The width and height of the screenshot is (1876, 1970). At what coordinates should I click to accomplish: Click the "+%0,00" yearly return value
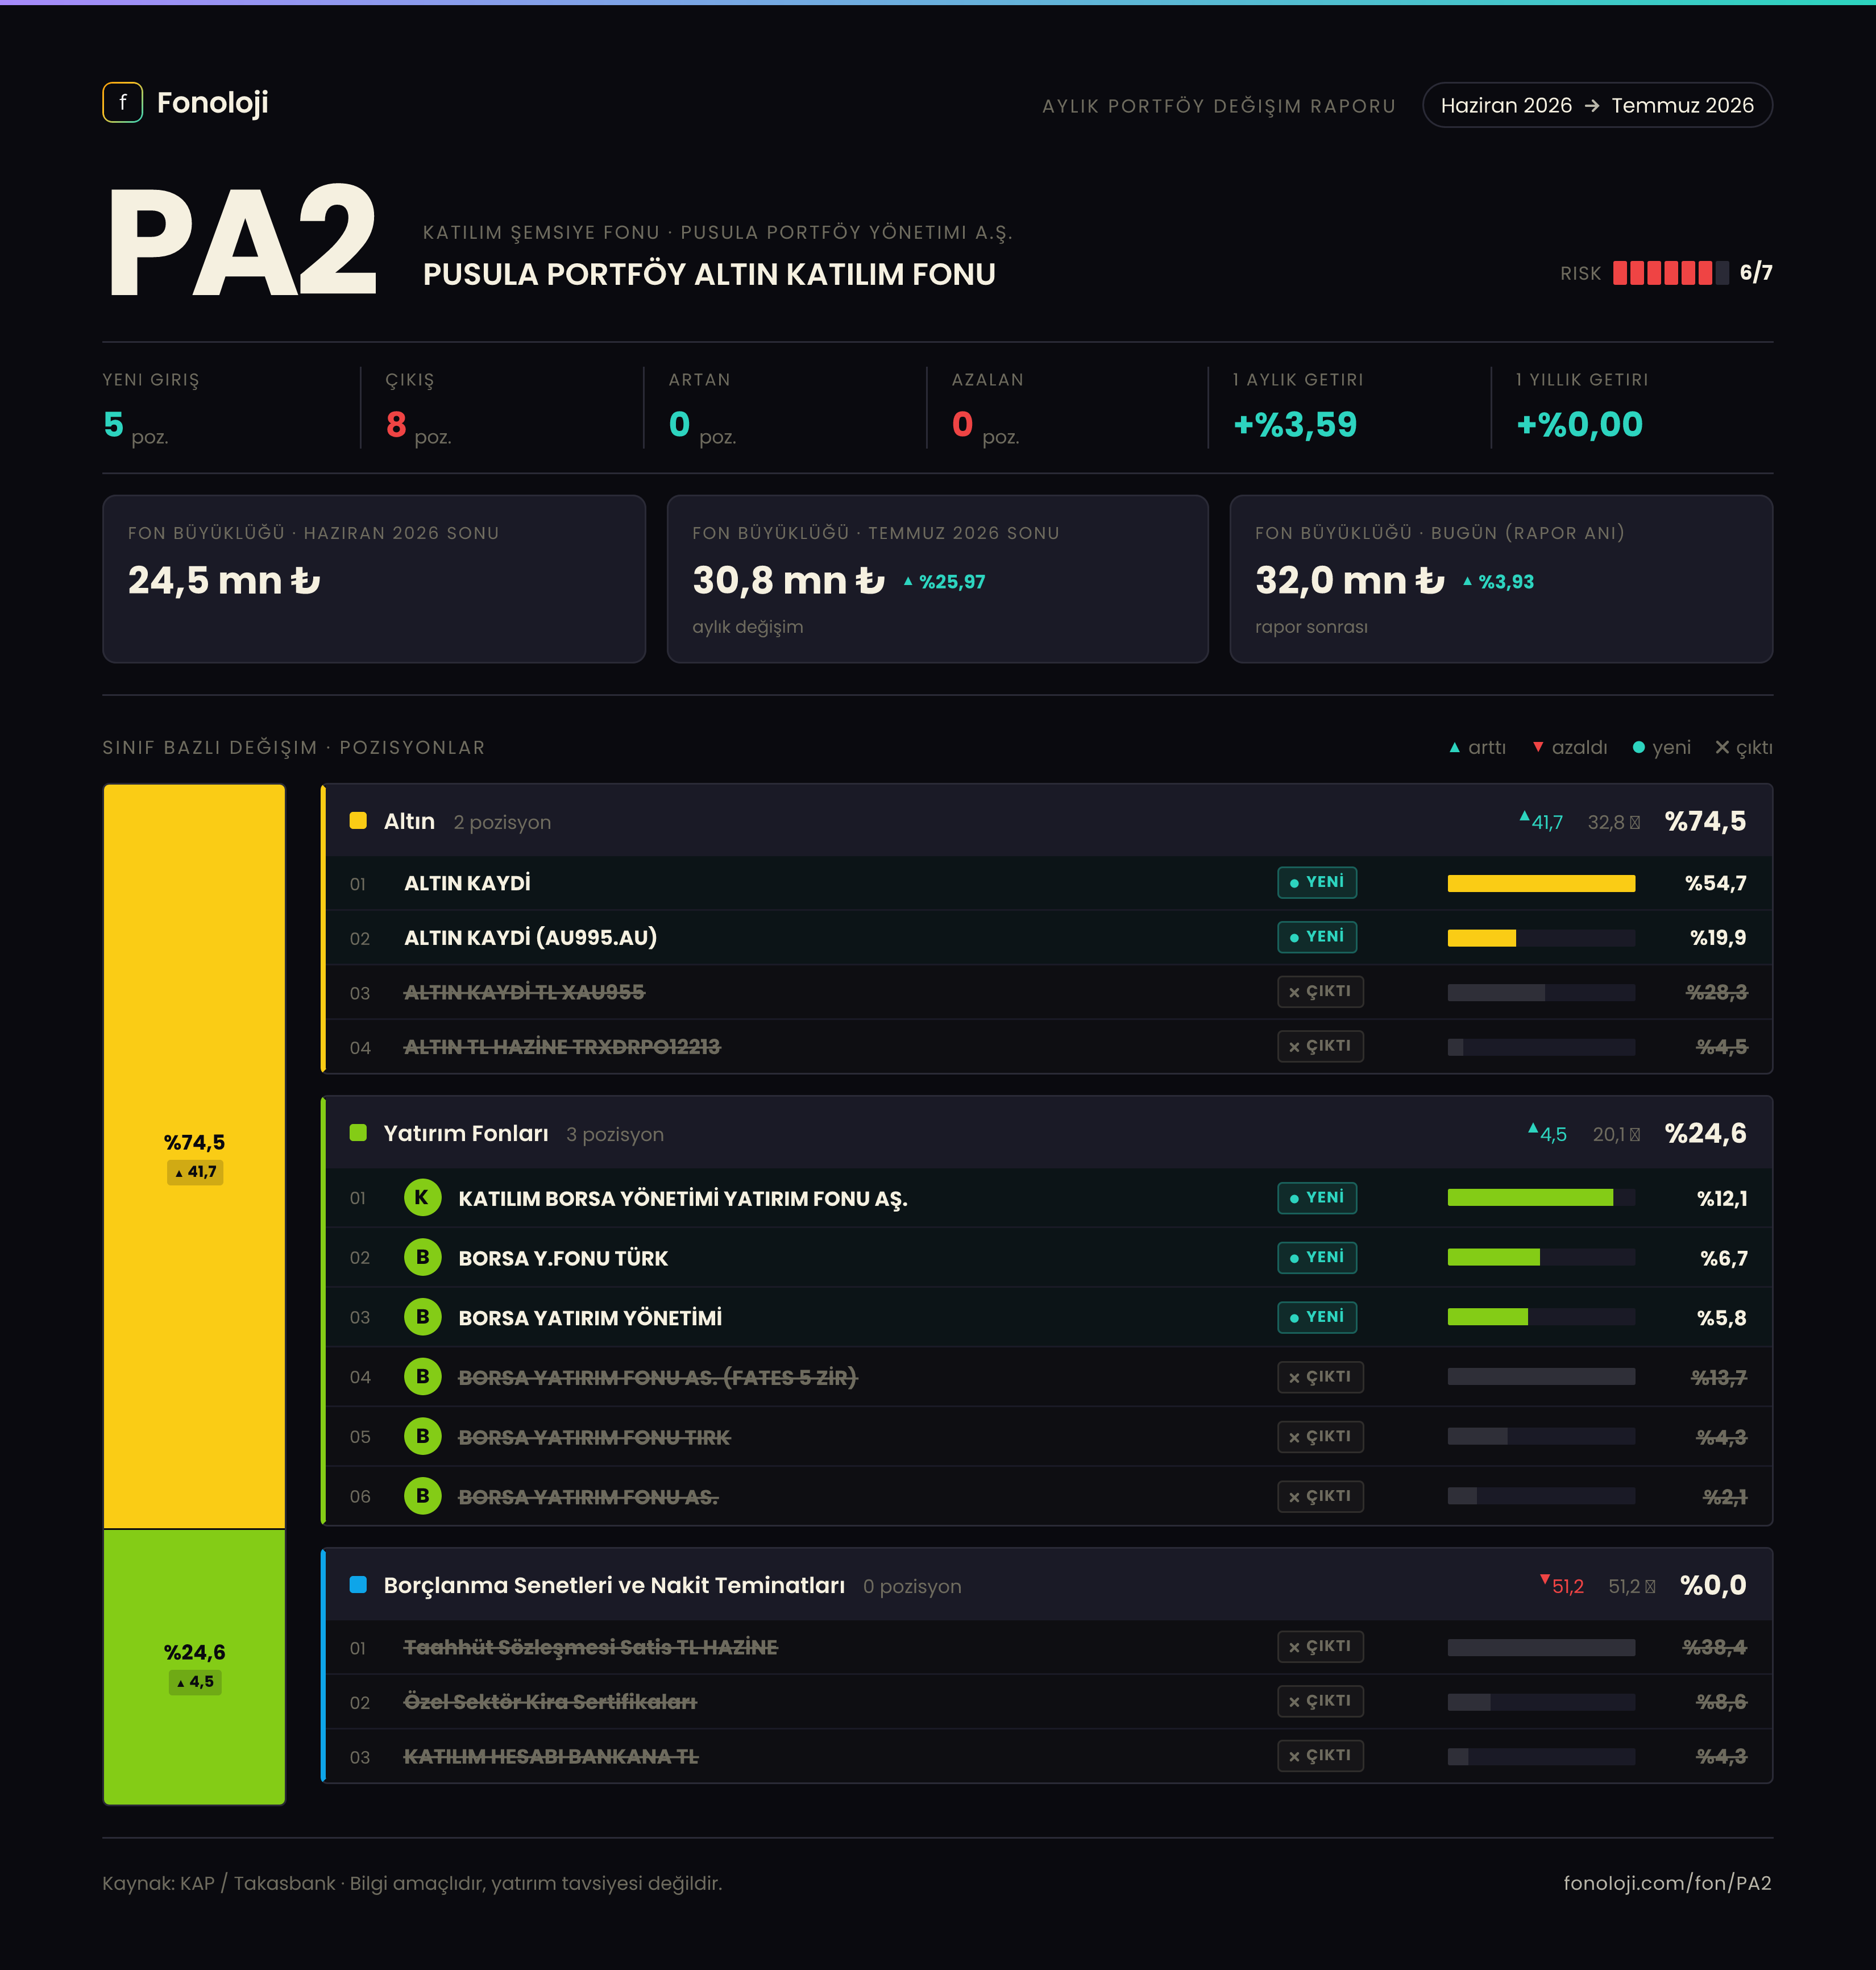(x=1579, y=425)
